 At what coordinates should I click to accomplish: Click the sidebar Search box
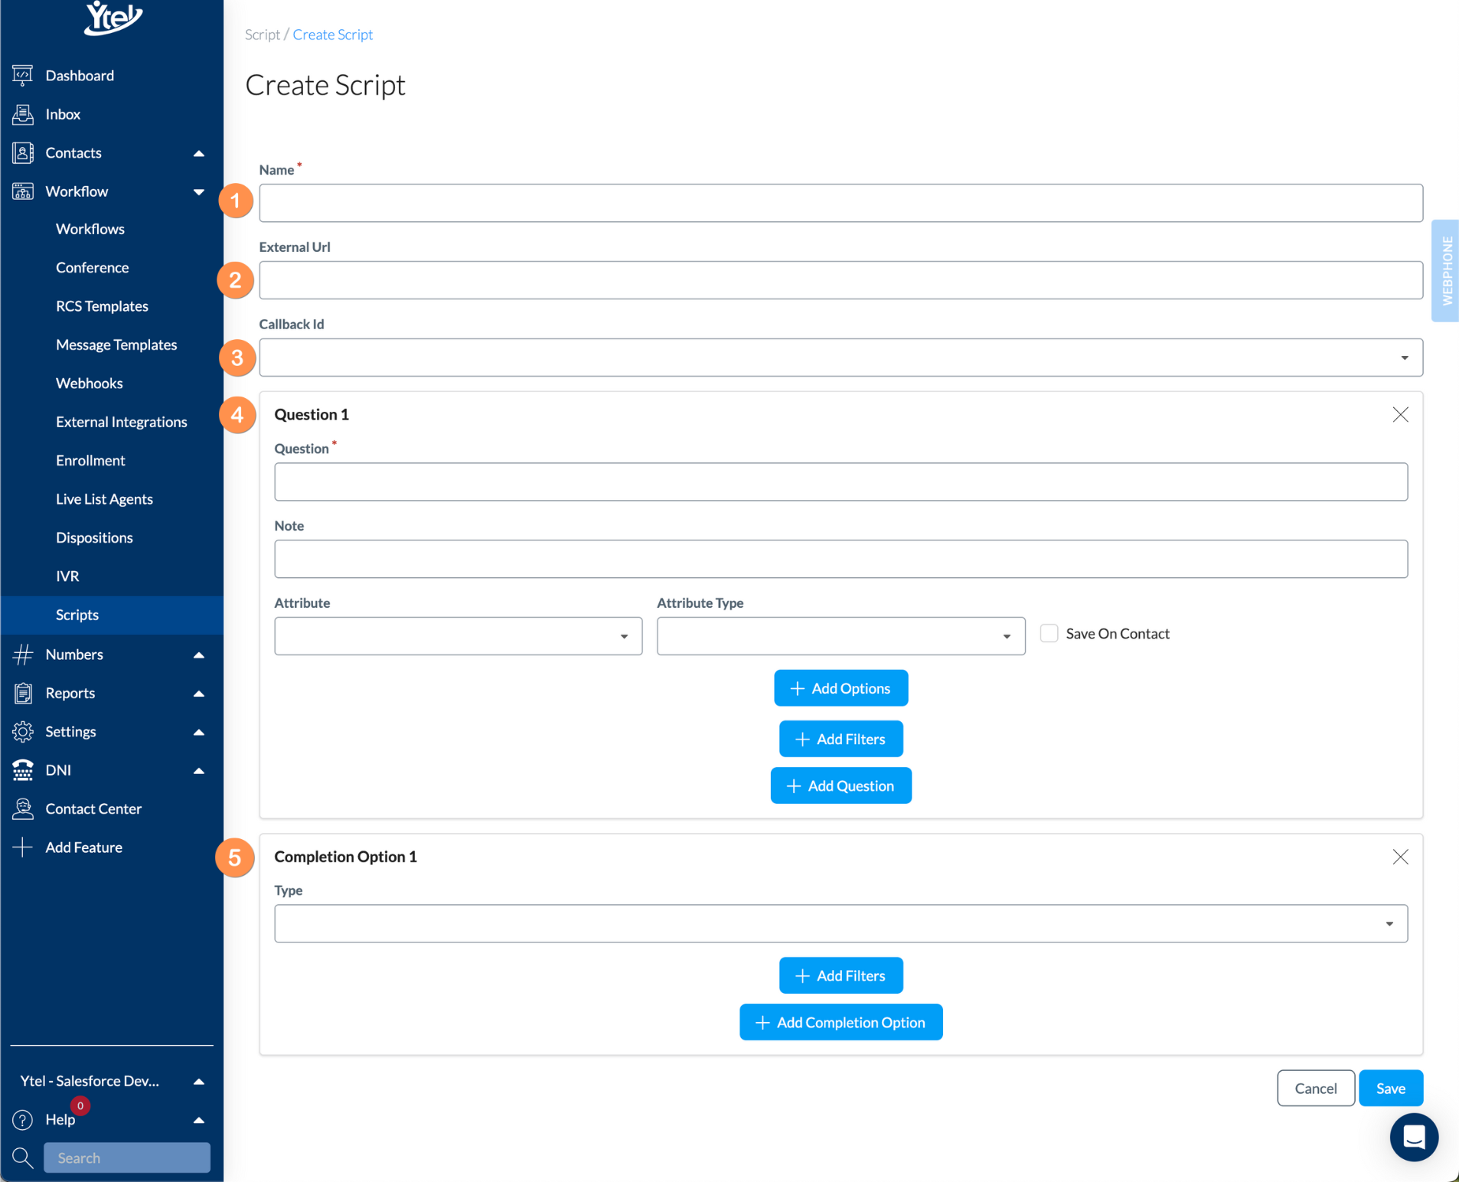click(127, 1158)
